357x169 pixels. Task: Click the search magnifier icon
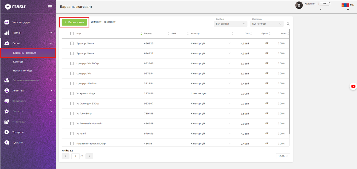[x=288, y=24]
